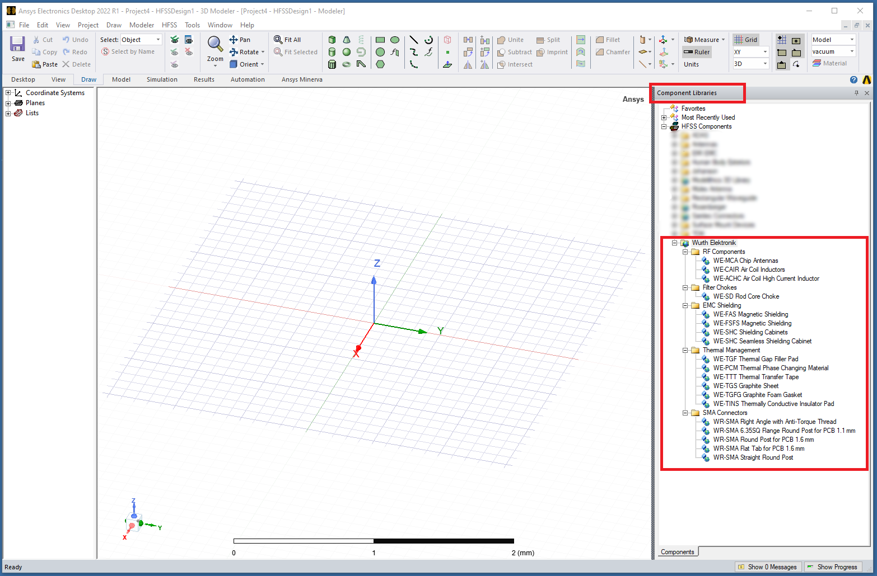Disable the Fit Selected zoom option
This screenshot has width=877, height=576.
295,52
